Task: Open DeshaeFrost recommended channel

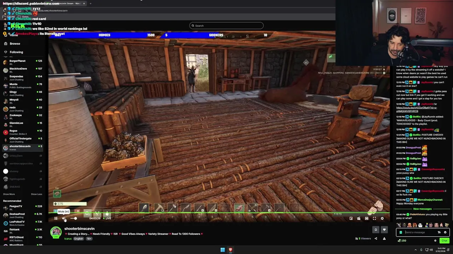Action: (x=22, y=215)
